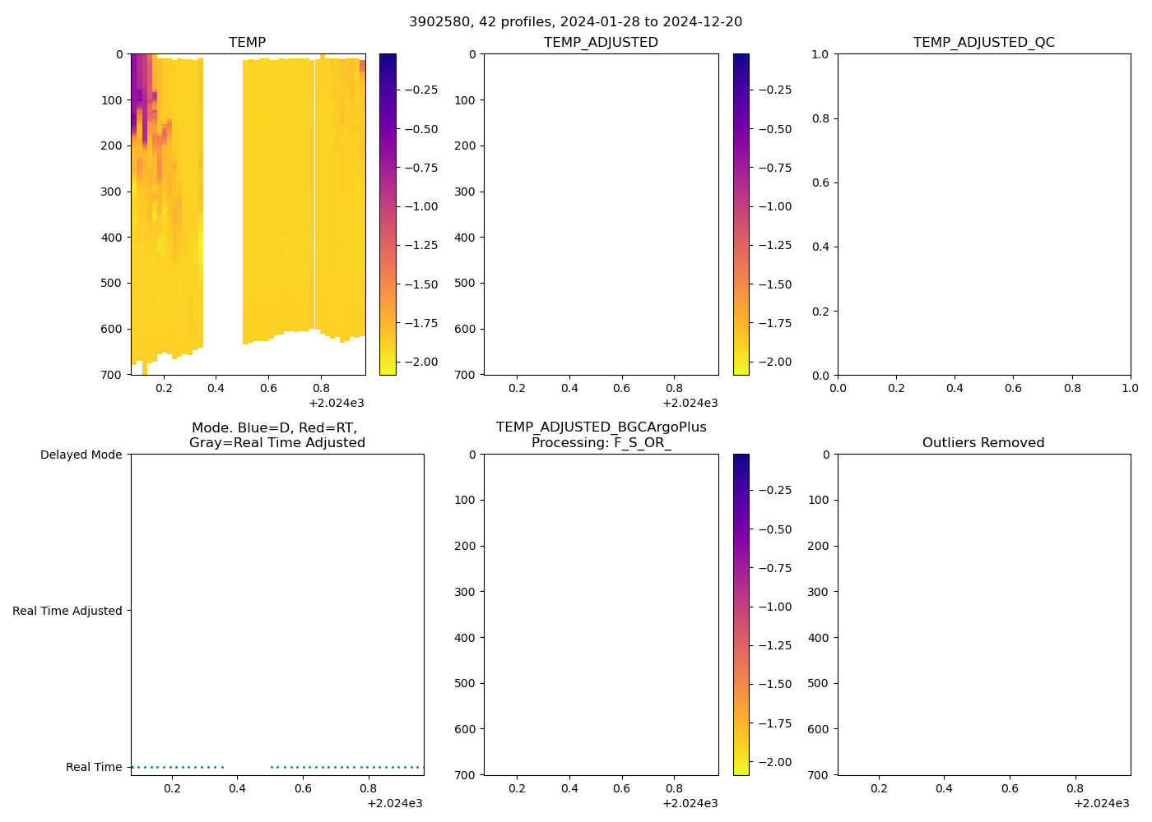This screenshot has width=1152, height=822.
Task: Click the Real Time axis label
Action: 94,768
